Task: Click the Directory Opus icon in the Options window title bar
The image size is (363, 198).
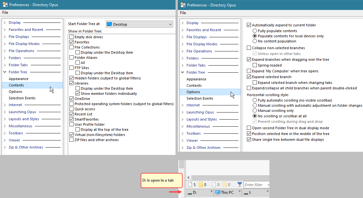Action: (x=183, y=5)
